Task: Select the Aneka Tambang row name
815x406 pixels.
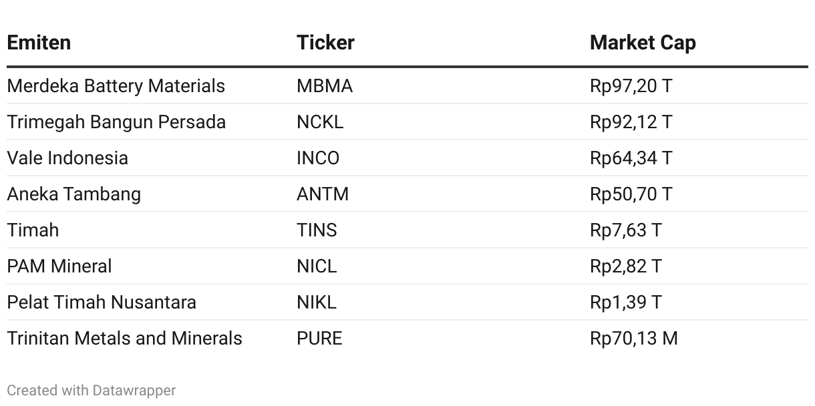Action: pos(73,194)
